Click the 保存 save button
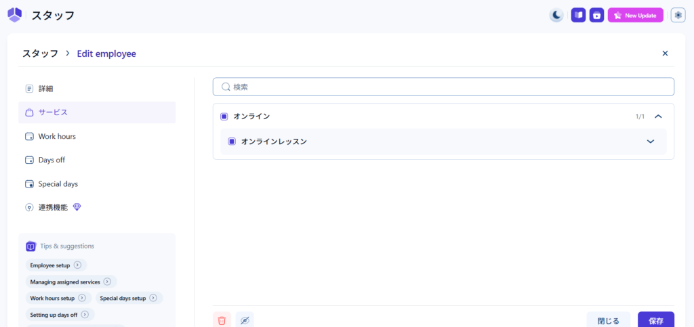 click(655, 320)
